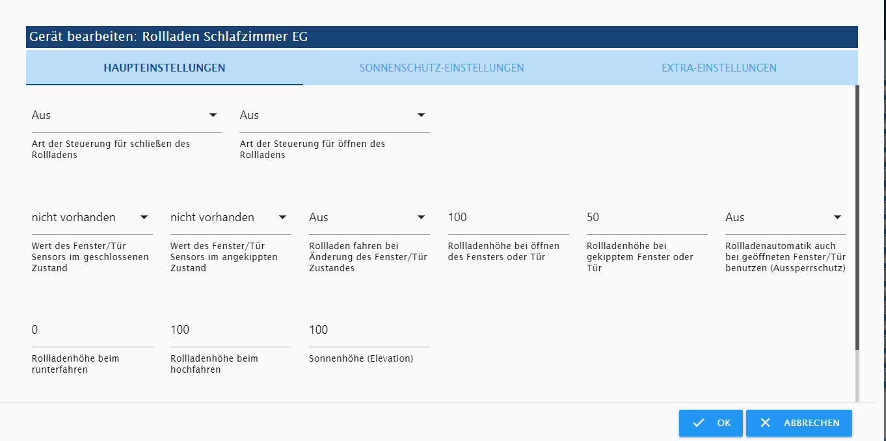Edit Sonnenhöhe (Elevation) field

point(369,330)
